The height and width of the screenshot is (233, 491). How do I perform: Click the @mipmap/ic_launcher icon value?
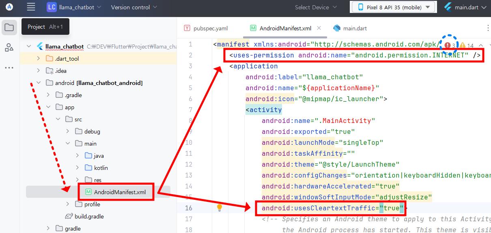pyautogui.click(x=340, y=99)
